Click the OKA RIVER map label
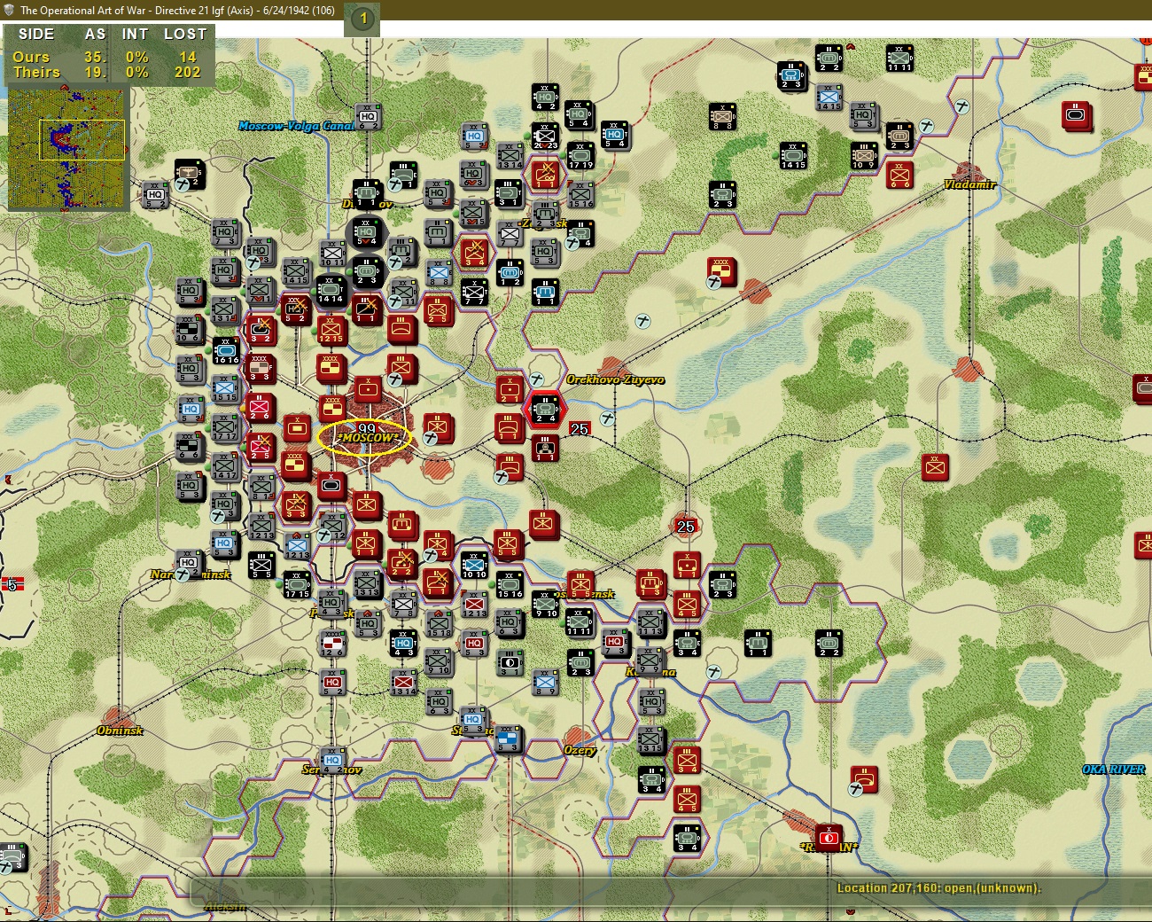Screen dimensions: 1152x922 1113,770
